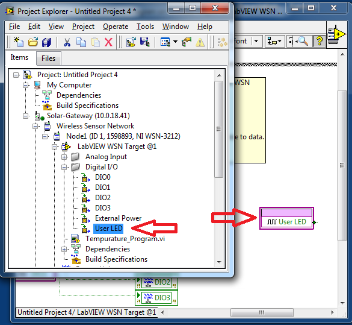The image size is (352, 325).
Task: Click the Open Project folder icon
Action: point(33,42)
